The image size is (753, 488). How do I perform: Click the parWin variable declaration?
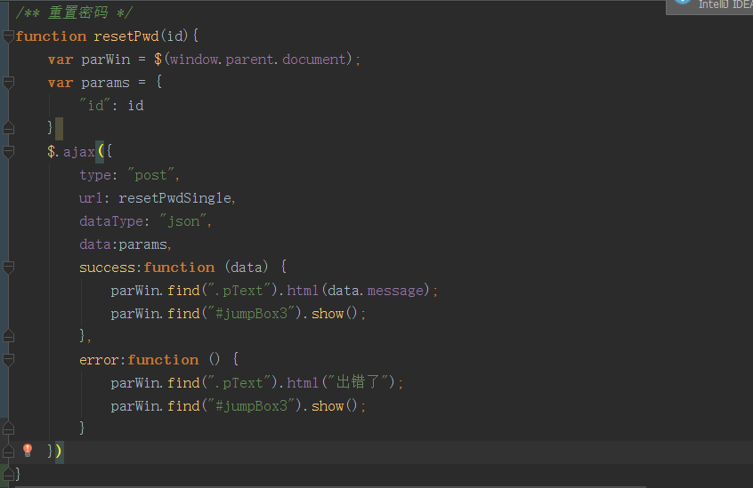[x=106, y=60]
